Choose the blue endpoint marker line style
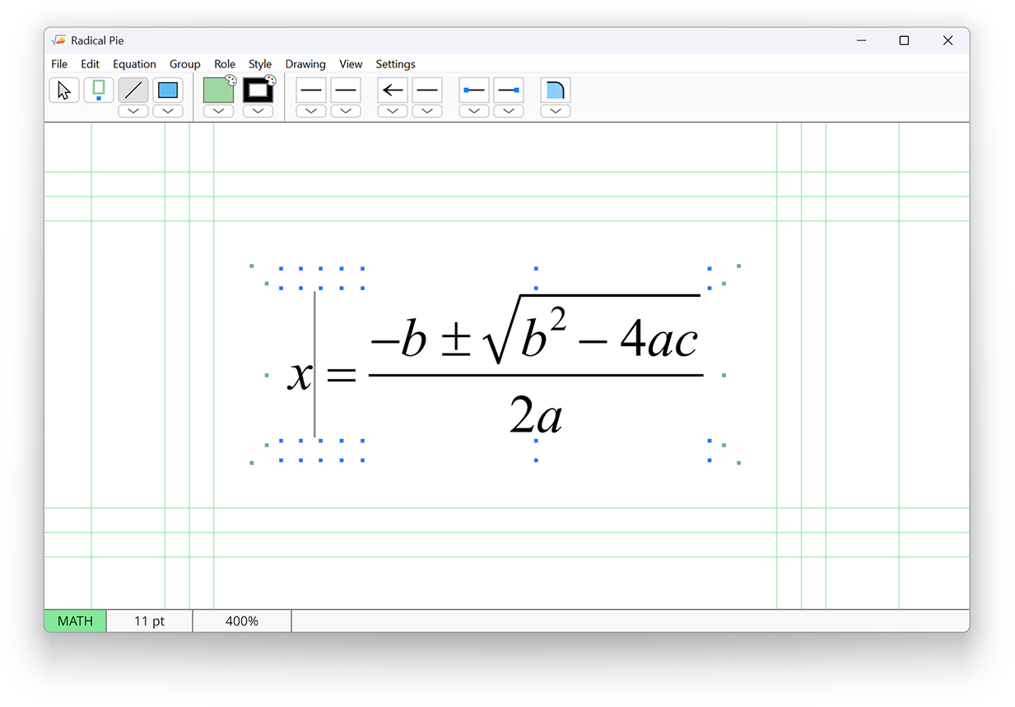The image size is (1015, 707). pos(473,90)
